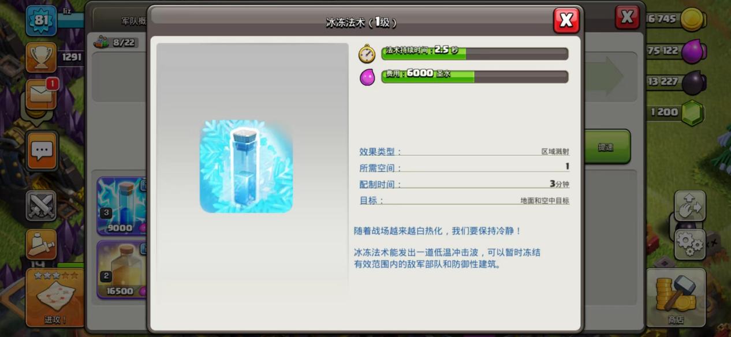This screenshot has width=731, height=337.
Task: Open the 商店 shop button
Action: (676, 298)
